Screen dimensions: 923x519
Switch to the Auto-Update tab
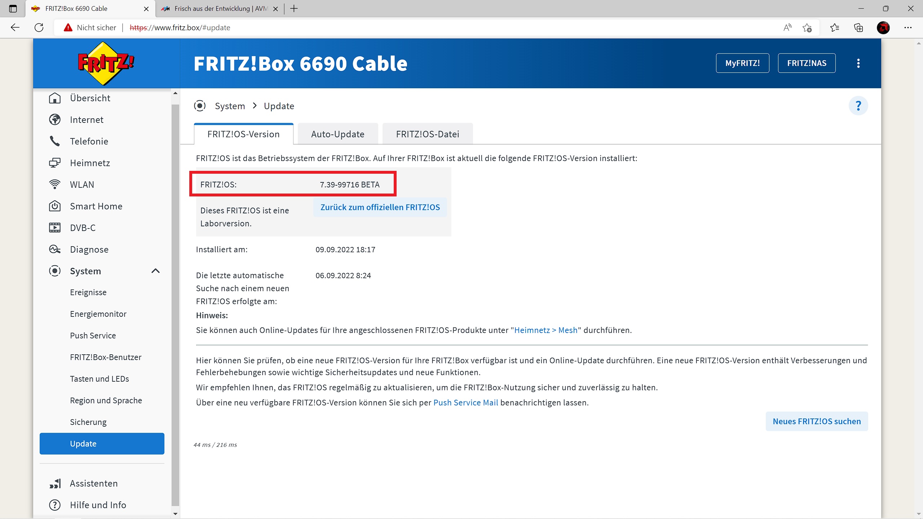tap(337, 134)
